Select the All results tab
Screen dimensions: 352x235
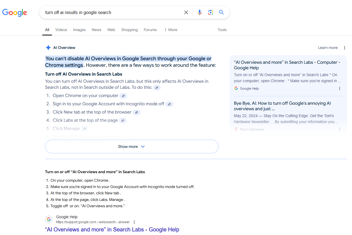point(47,30)
